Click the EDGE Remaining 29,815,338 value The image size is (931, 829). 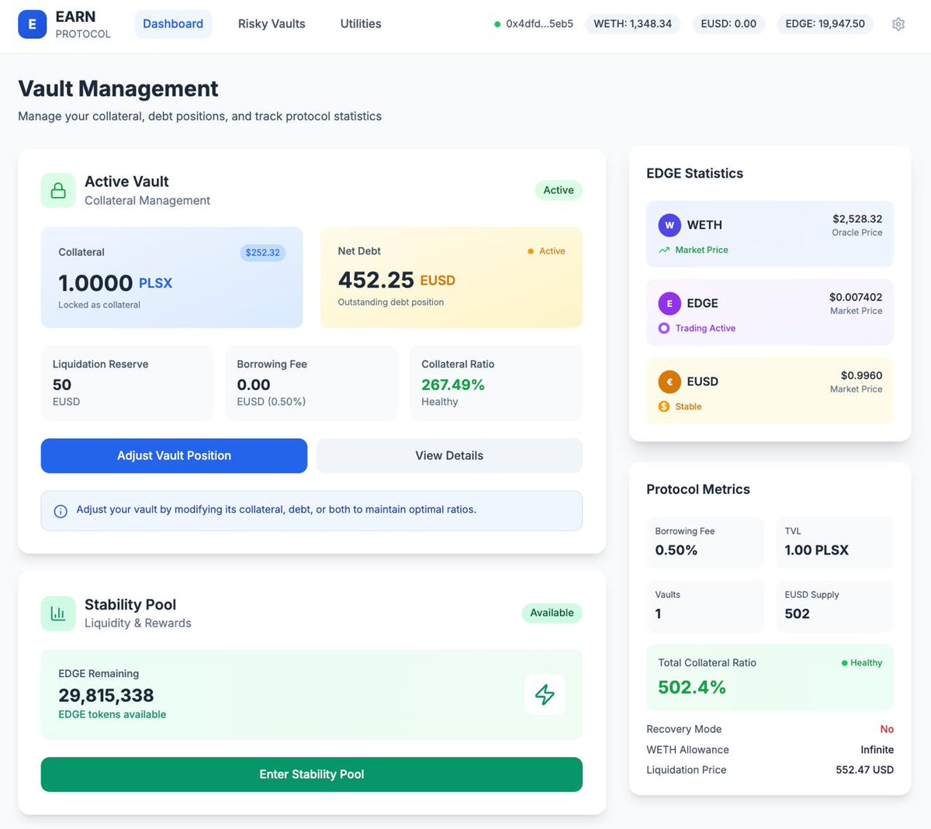[106, 696]
